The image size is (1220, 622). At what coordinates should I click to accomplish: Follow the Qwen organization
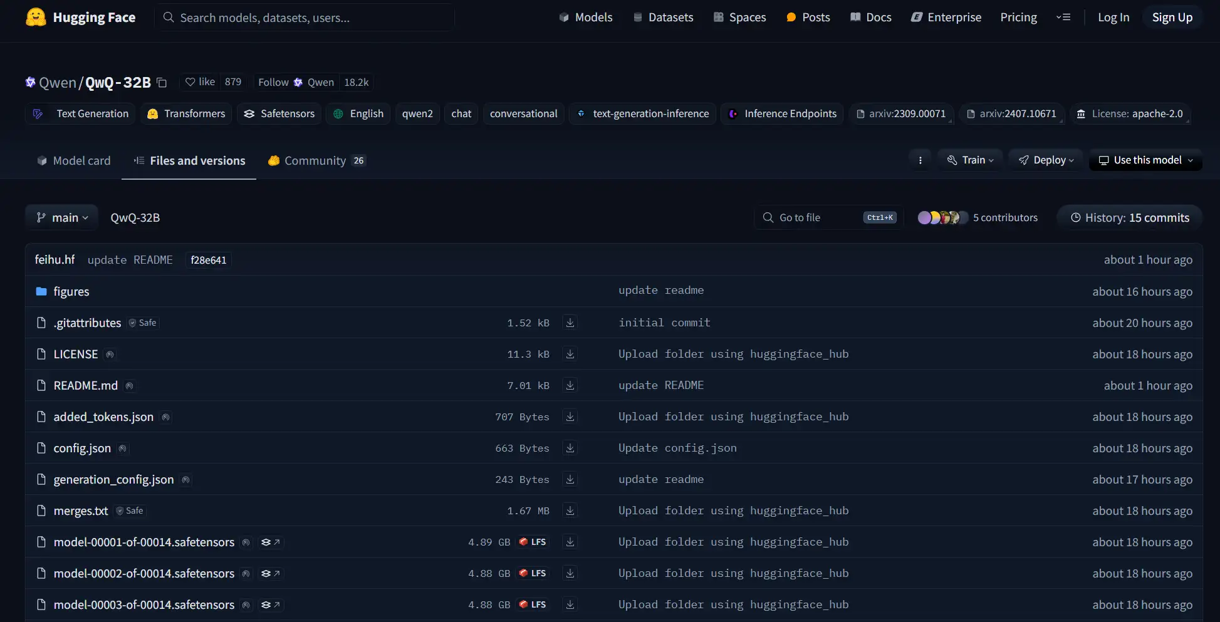[x=296, y=82]
